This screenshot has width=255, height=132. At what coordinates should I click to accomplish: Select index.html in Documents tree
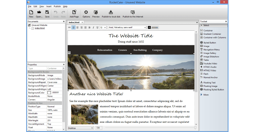39,28
